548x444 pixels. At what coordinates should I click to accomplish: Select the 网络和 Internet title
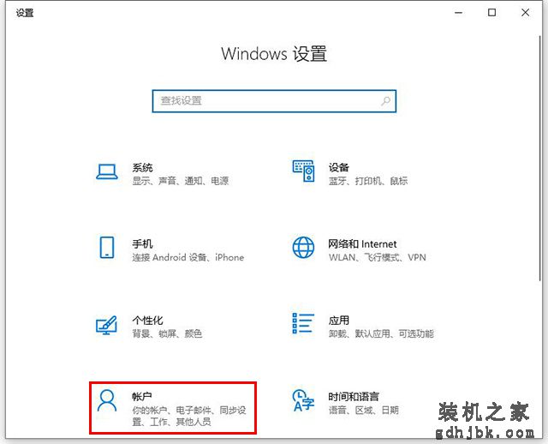(x=362, y=244)
